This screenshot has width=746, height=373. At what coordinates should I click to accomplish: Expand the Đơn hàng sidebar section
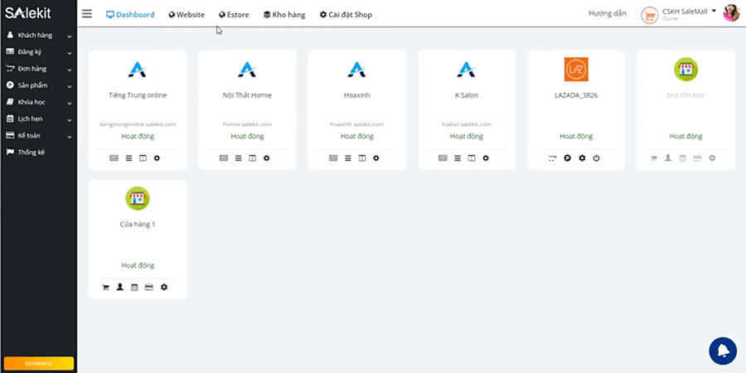click(38, 69)
